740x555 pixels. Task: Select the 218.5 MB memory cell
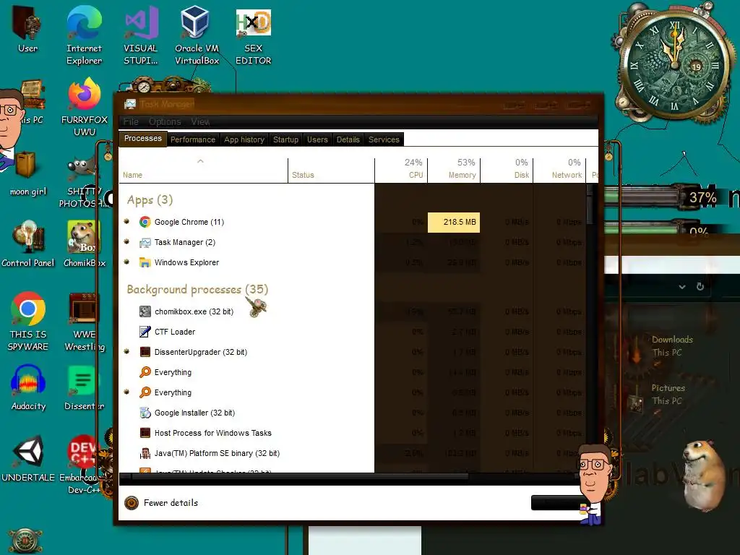[x=454, y=222]
